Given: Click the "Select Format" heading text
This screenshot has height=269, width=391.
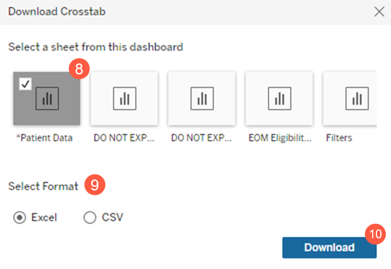Looking at the screenshot, I should point(43,186).
